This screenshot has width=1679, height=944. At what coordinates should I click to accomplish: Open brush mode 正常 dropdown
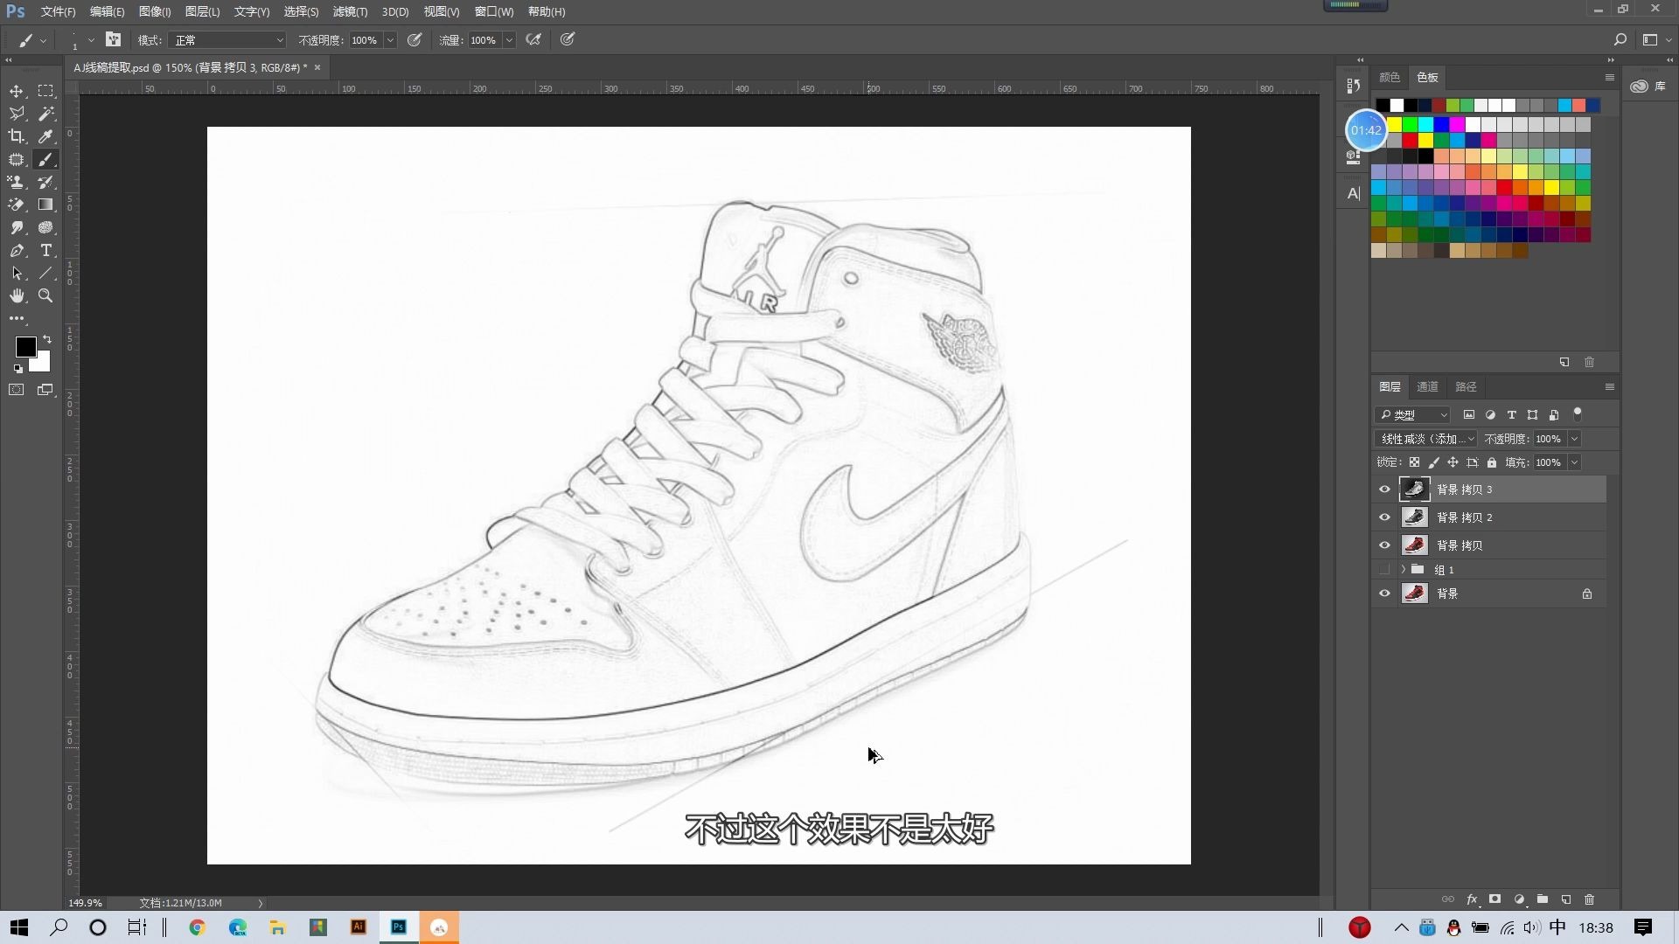coord(228,40)
